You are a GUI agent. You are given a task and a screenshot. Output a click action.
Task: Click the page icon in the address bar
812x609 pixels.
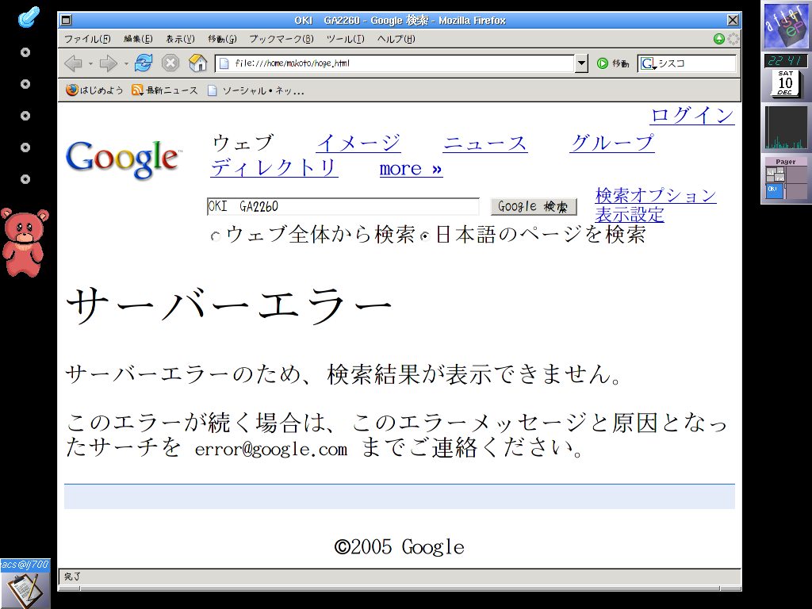(x=224, y=63)
